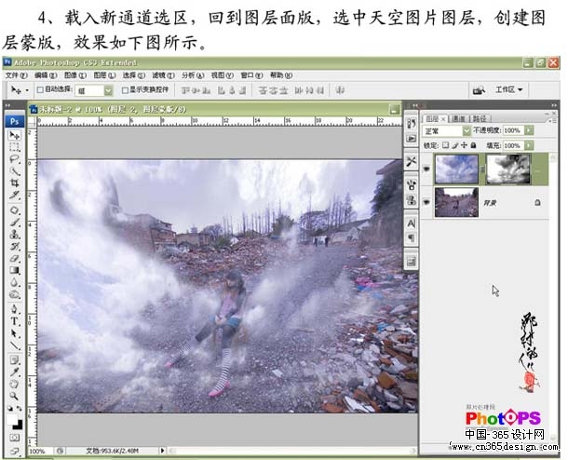Select the Brush tool
568x460 pixels.
point(15,222)
